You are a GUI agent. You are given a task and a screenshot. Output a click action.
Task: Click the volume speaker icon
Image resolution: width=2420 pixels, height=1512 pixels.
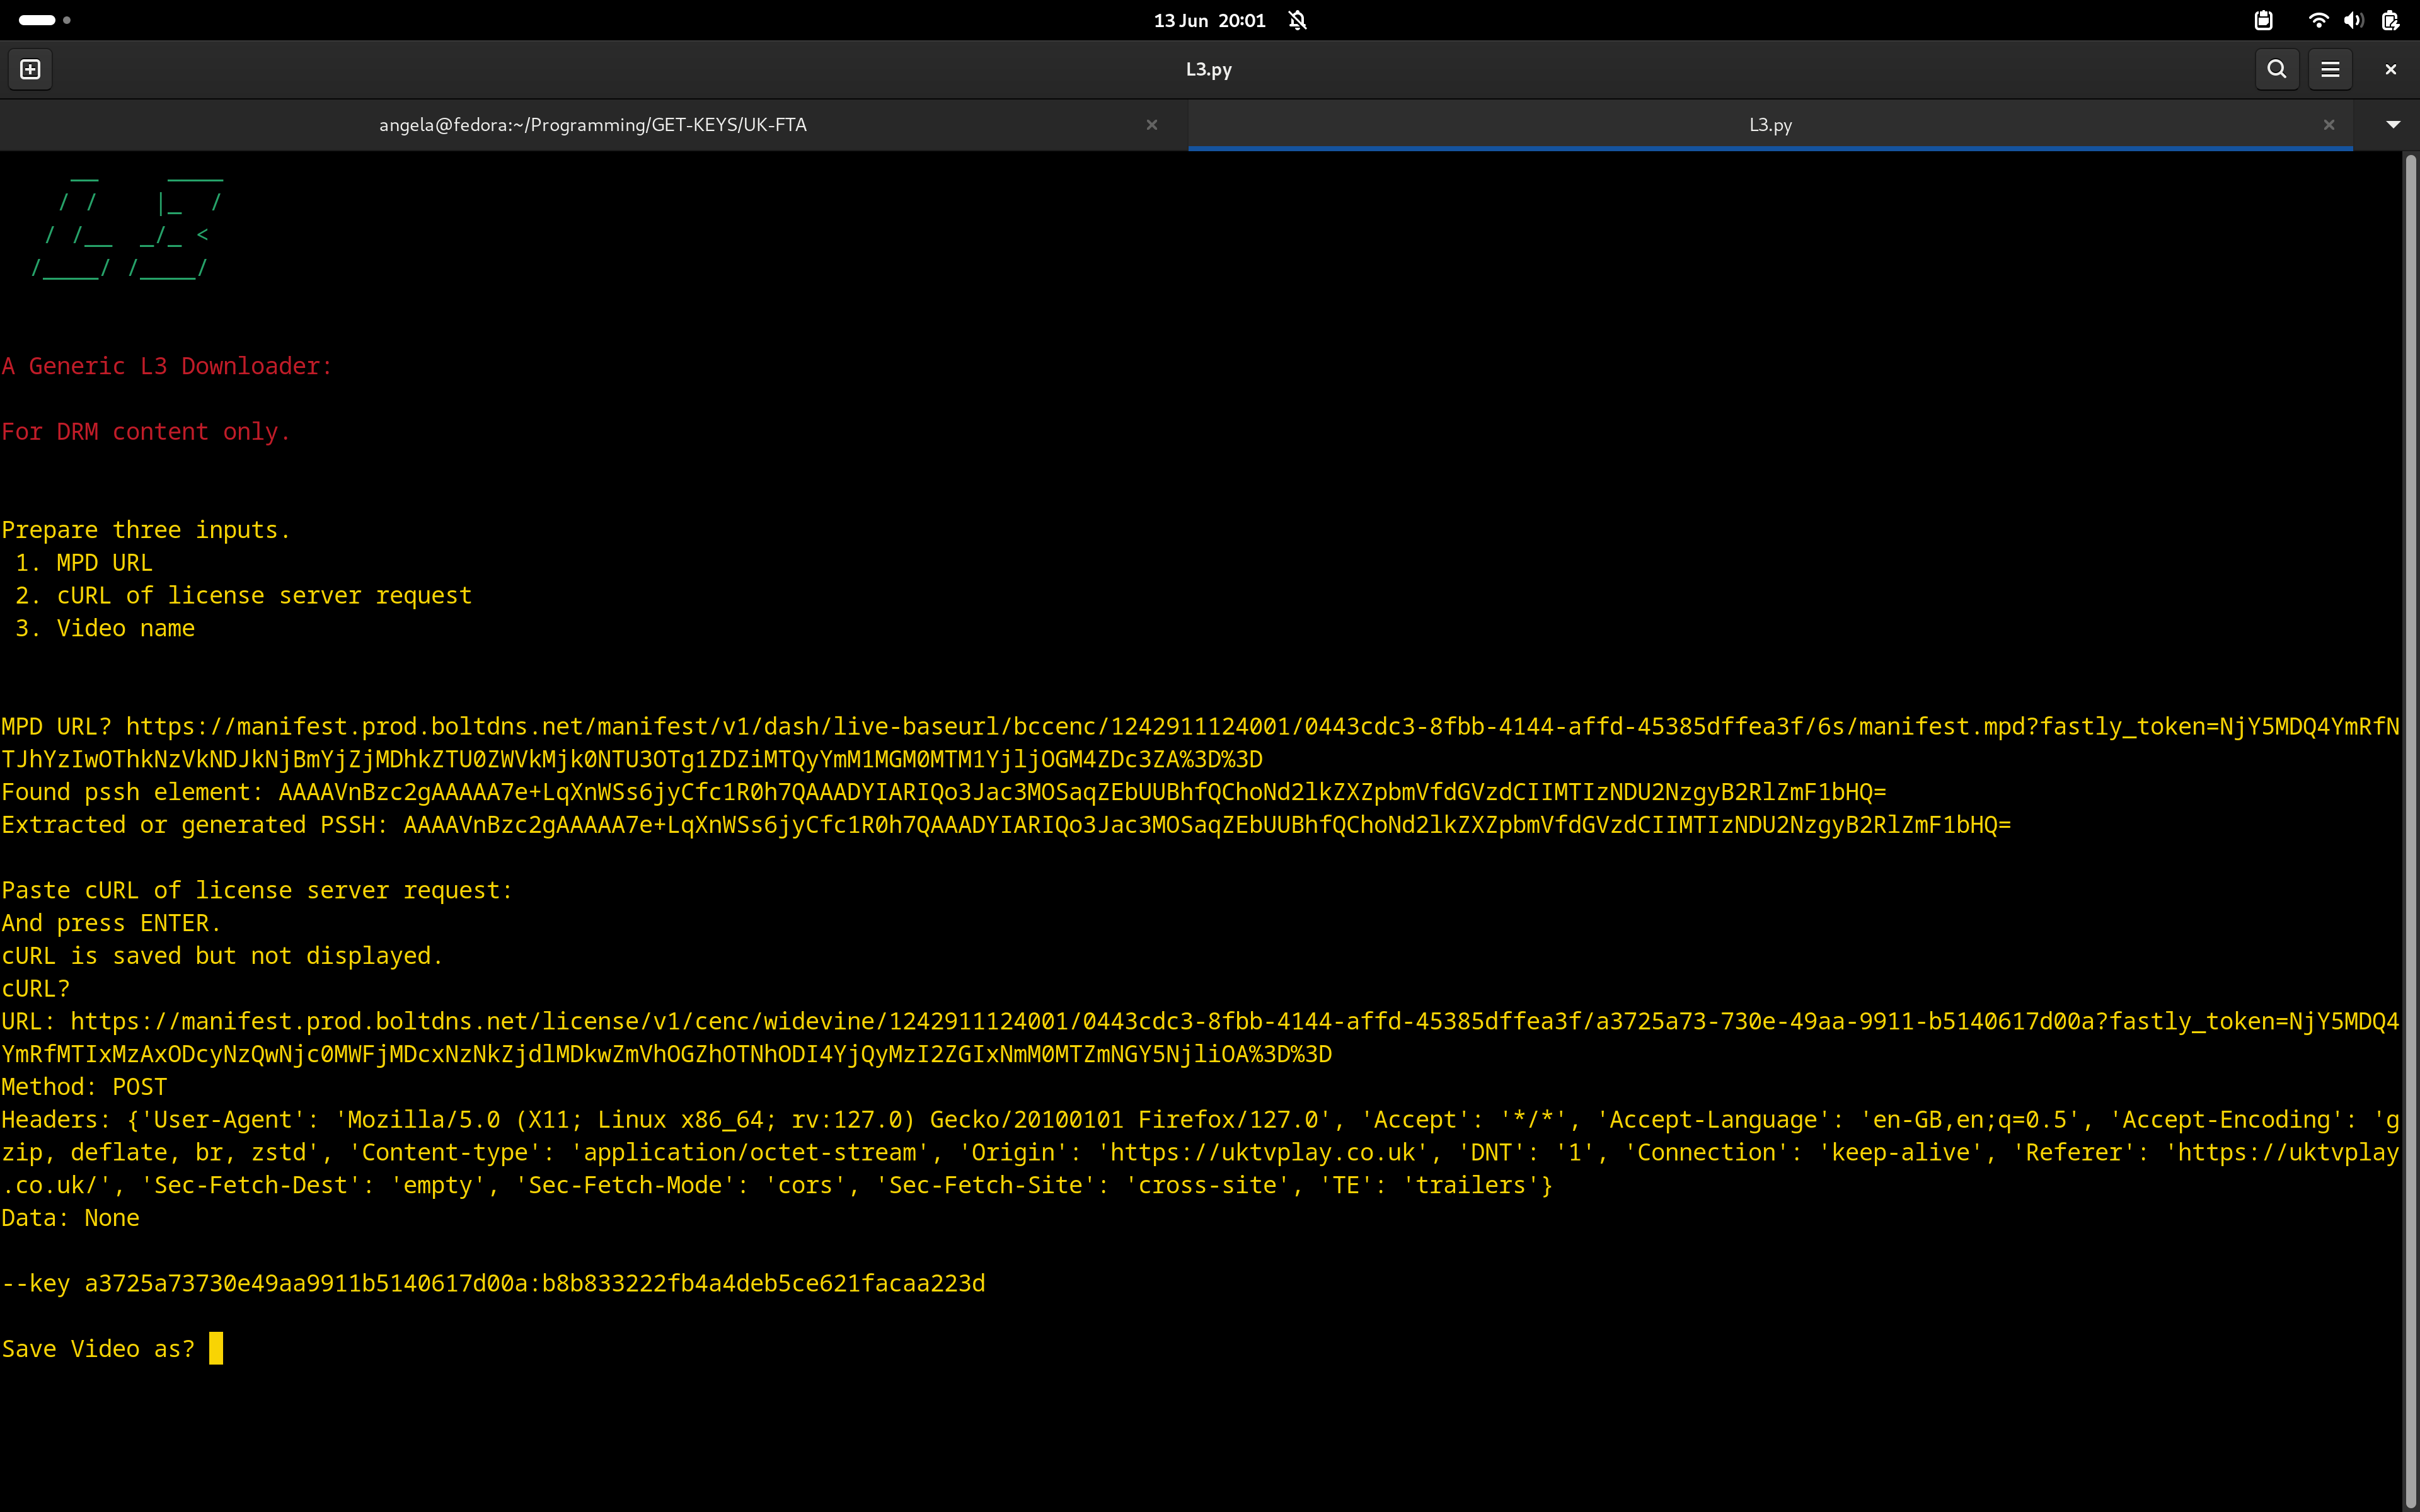click(x=2354, y=20)
